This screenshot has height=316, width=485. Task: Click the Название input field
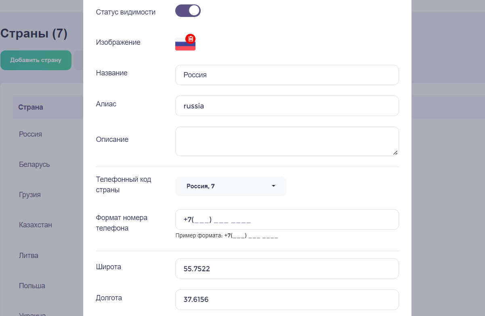point(287,75)
